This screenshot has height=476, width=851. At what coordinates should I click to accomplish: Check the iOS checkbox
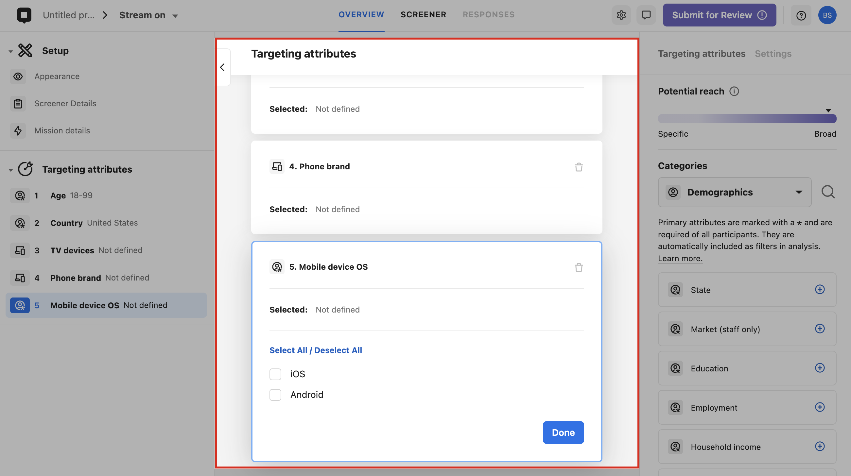[275, 374]
